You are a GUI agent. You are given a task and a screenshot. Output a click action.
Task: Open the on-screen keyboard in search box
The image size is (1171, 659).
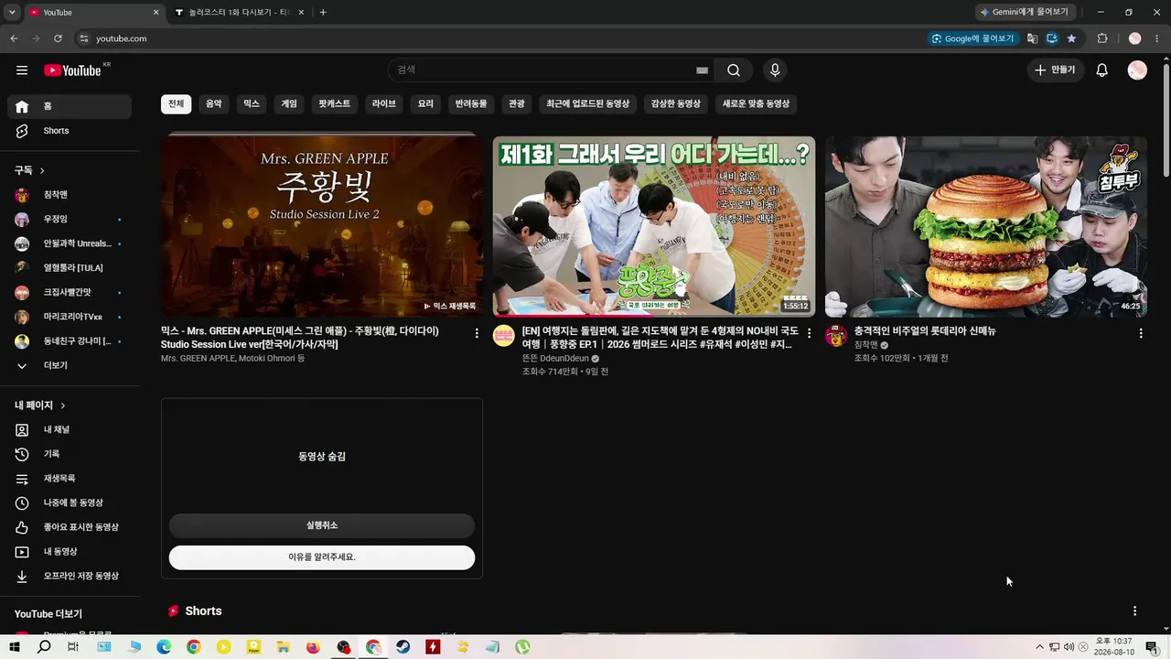(x=702, y=70)
